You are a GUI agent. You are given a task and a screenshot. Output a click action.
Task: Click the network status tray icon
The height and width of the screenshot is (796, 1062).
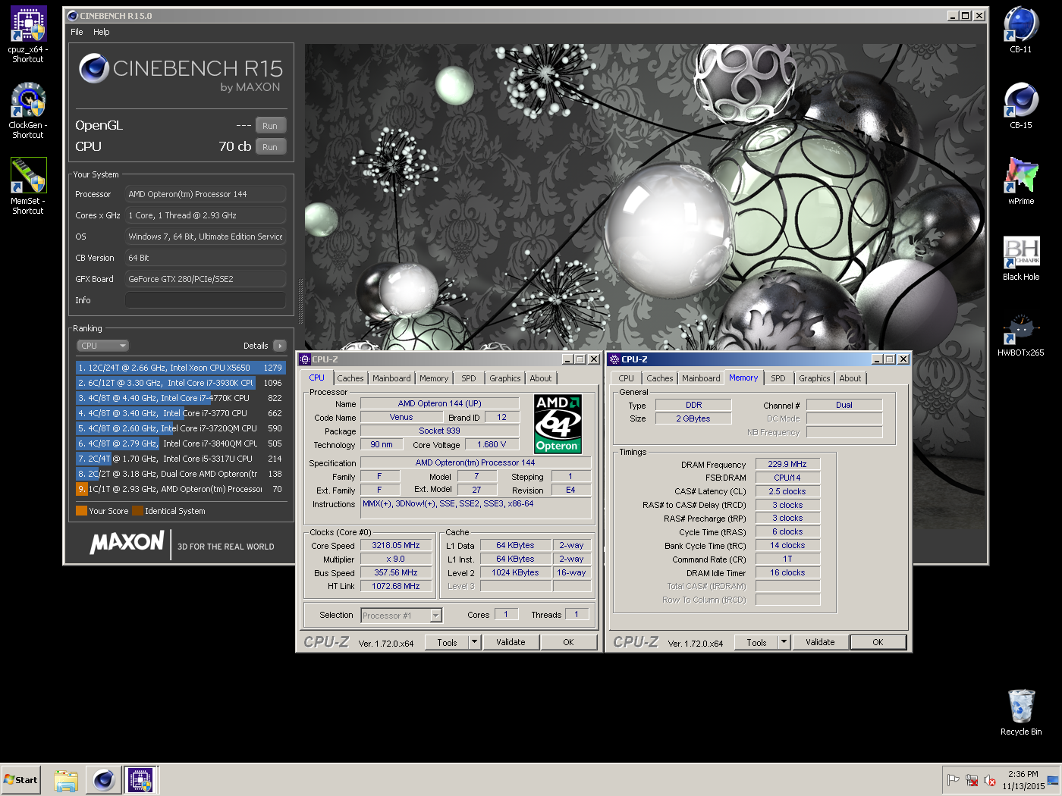click(972, 780)
